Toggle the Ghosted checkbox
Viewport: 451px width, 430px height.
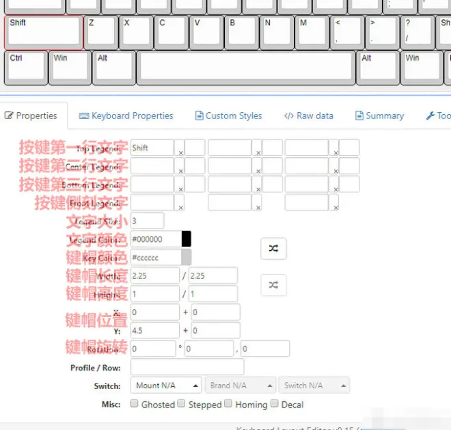point(134,403)
